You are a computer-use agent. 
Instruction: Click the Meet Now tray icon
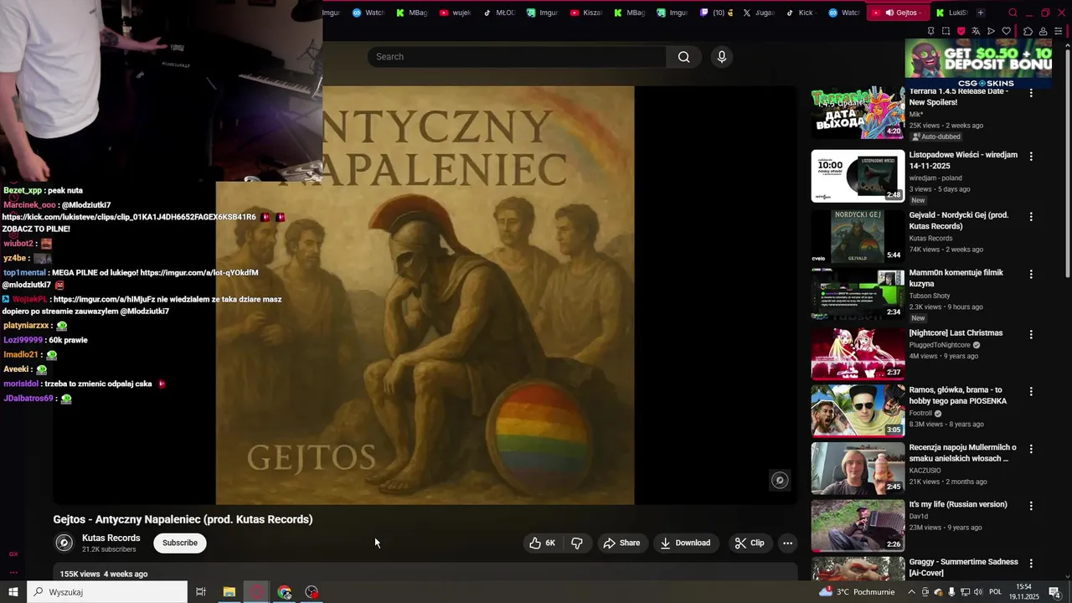[925, 592]
